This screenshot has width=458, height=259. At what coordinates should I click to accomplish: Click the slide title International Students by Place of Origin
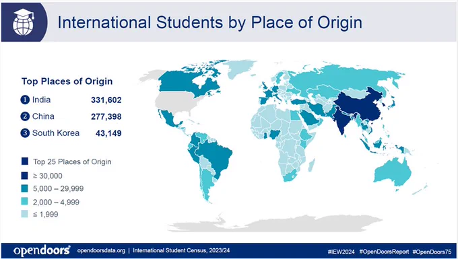coord(209,22)
